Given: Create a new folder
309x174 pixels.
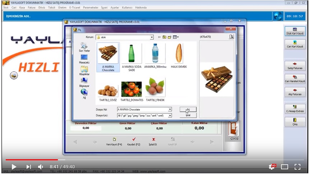Looking at the screenshot, I should [169, 37].
